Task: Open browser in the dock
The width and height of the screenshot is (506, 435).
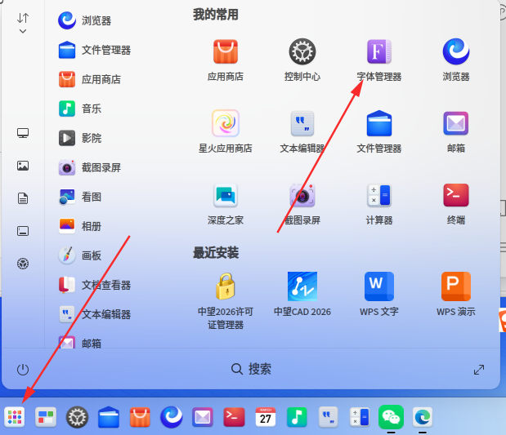Action: point(172,417)
